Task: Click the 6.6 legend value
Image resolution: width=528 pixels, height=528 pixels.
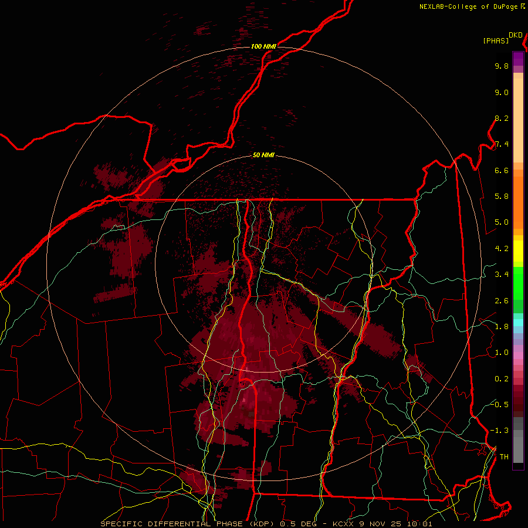Action: point(502,170)
